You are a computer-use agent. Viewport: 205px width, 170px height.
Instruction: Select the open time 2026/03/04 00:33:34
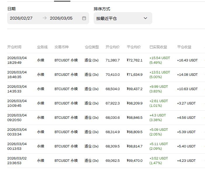coord(17,132)
